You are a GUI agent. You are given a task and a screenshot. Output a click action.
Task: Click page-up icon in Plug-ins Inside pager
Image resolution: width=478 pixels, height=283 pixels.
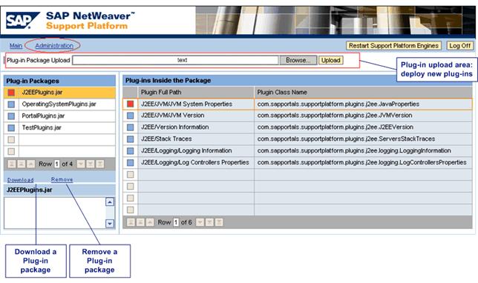[x=140, y=222]
